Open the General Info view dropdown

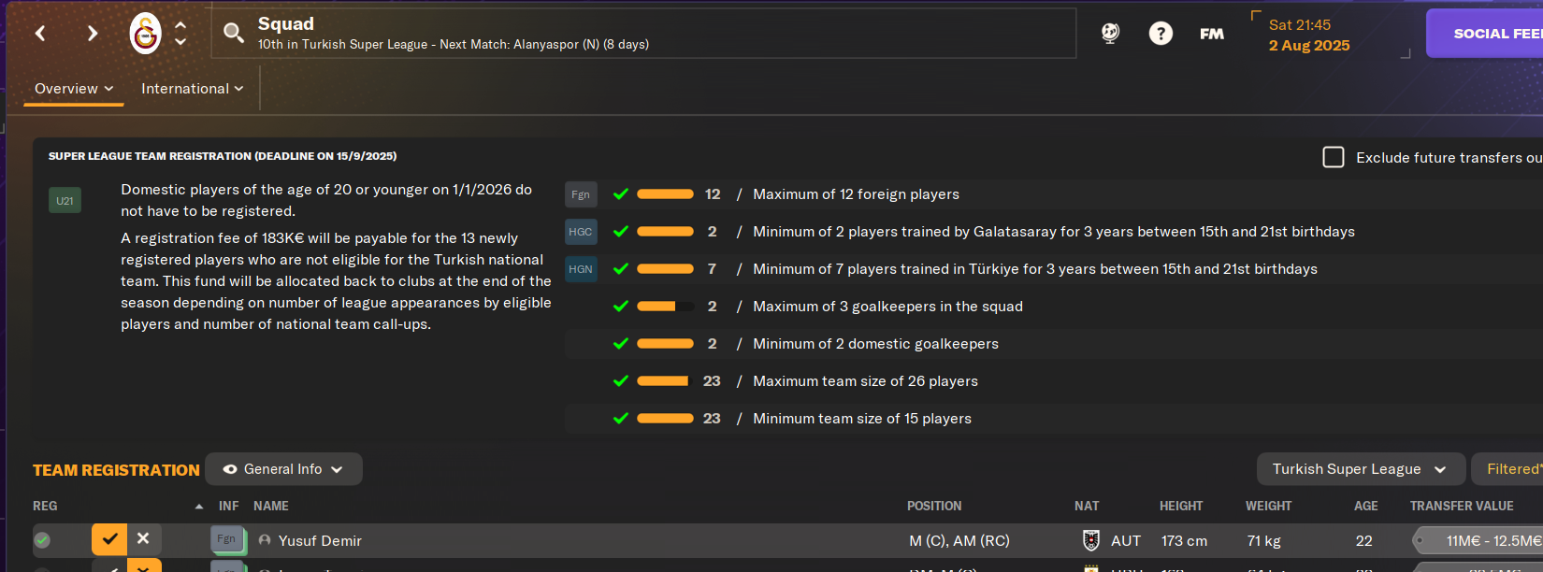pyautogui.click(x=283, y=469)
